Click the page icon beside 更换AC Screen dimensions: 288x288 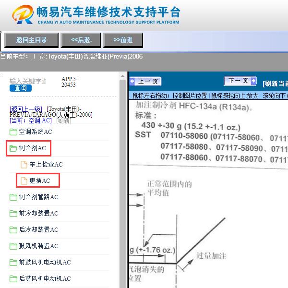click(x=24, y=181)
